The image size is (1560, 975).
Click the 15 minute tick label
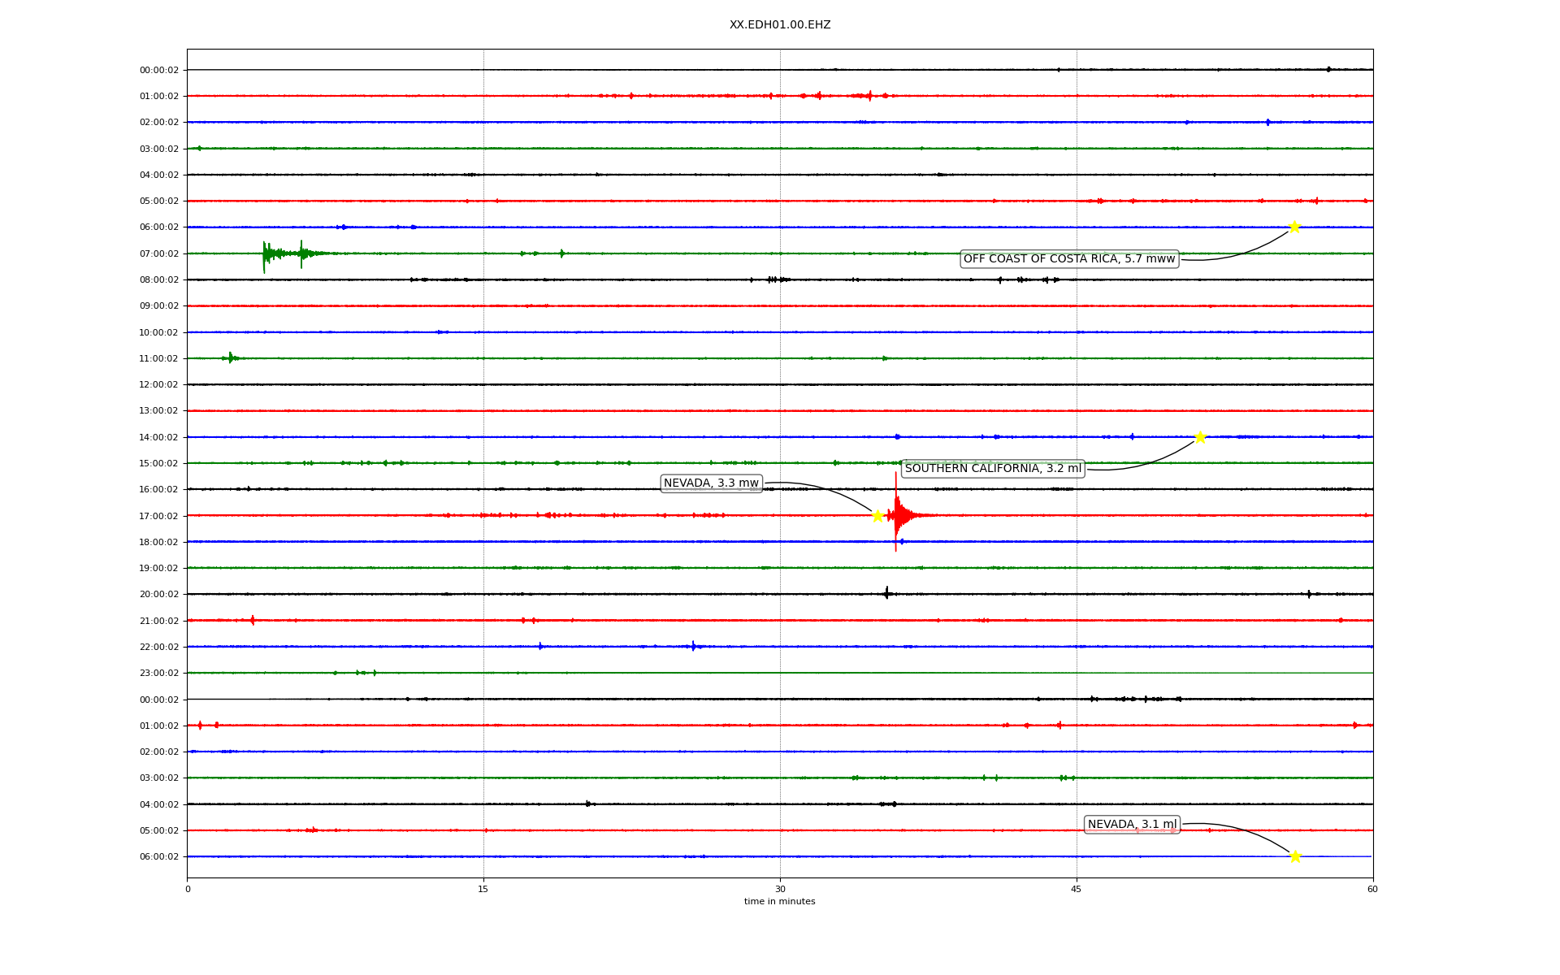tap(483, 889)
